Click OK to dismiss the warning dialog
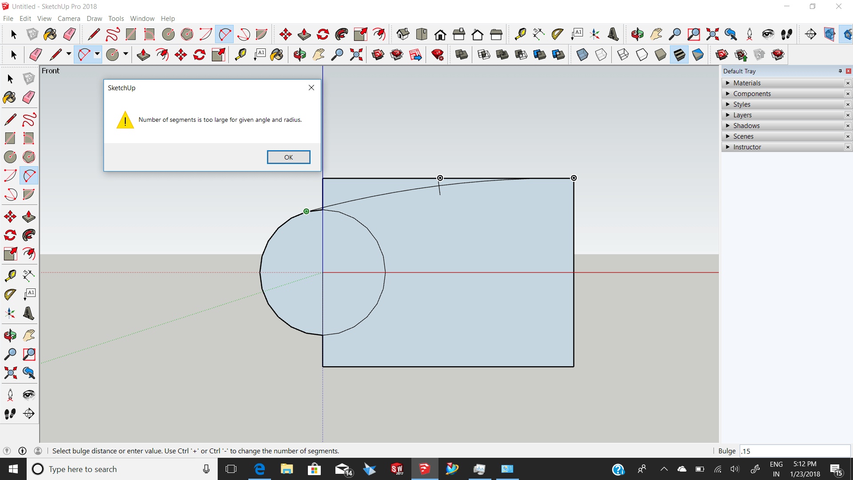Screen dimensions: 853x480 coord(288,157)
